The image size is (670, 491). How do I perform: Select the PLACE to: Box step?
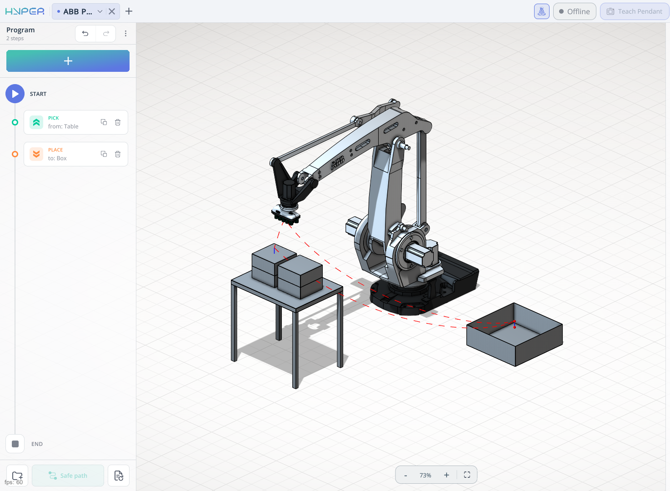(x=76, y=154)
